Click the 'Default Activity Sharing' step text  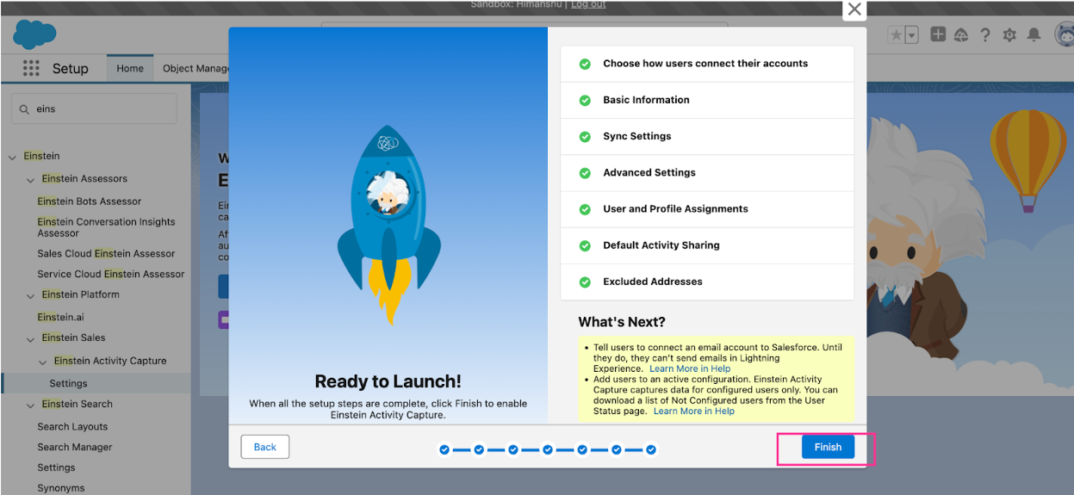click(661, 245)
